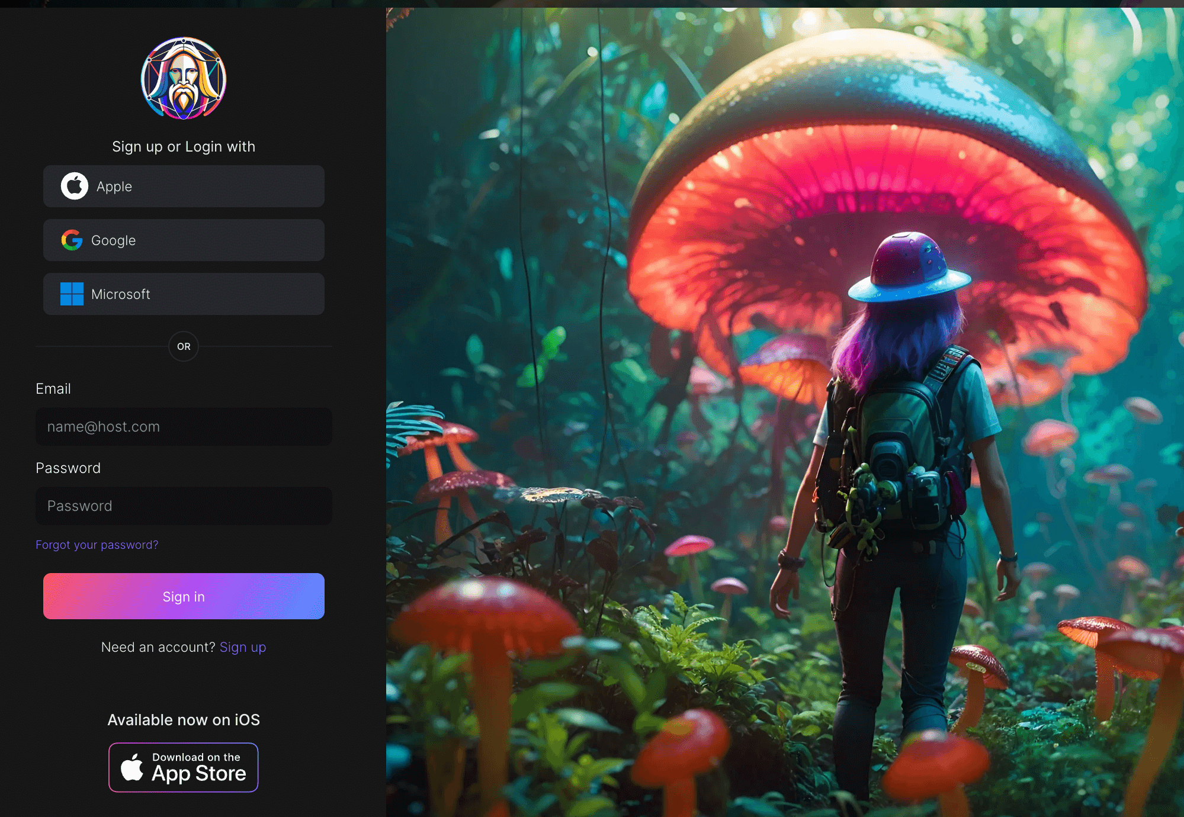This screenshot has height=817, width=1184.
Task: Click the app logo icon at top
Action: (x=184, y=80)
